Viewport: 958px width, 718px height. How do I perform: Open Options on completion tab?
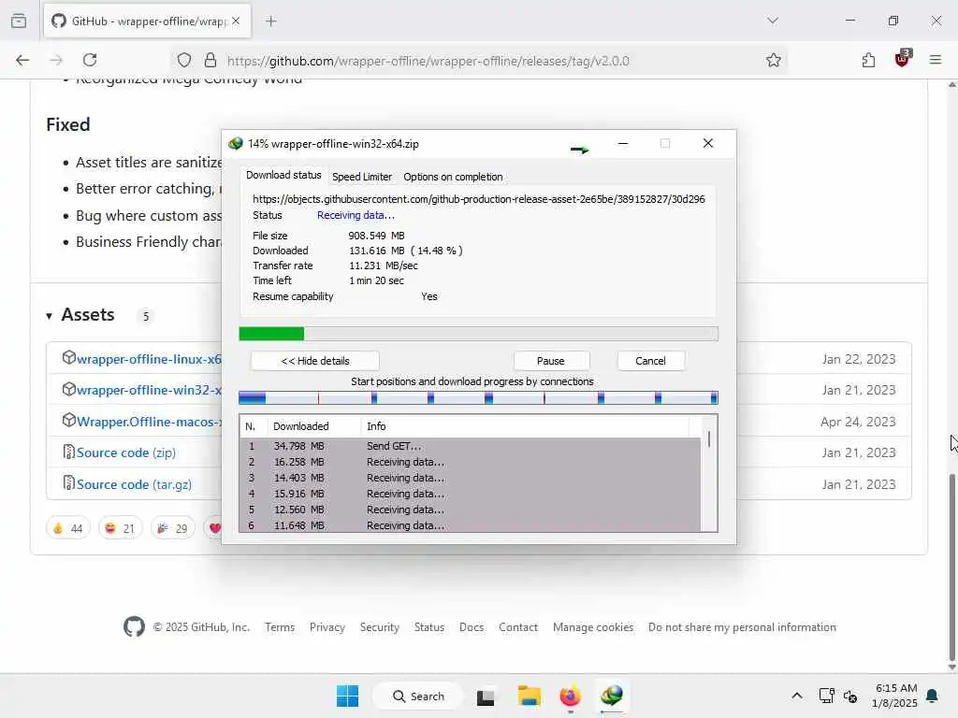[x=453, y=177]
